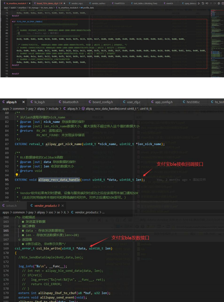The image size is (224, 302).
Task: Click ali2upay_send_event declaration on line 180
Action: pos(53,298)
